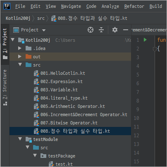This screenshot has height=167, width=167.
Task: Select 005.Arithmetic Operator.kt in tree
Action: pyautogui.click(x=70, y=106)
